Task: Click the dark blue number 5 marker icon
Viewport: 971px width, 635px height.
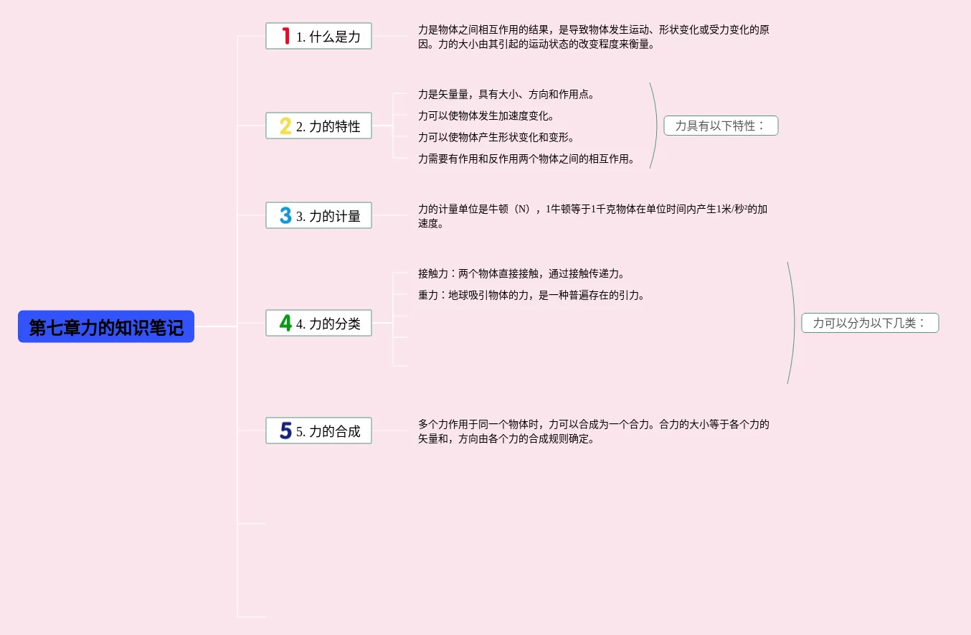Action: (285, 431)
